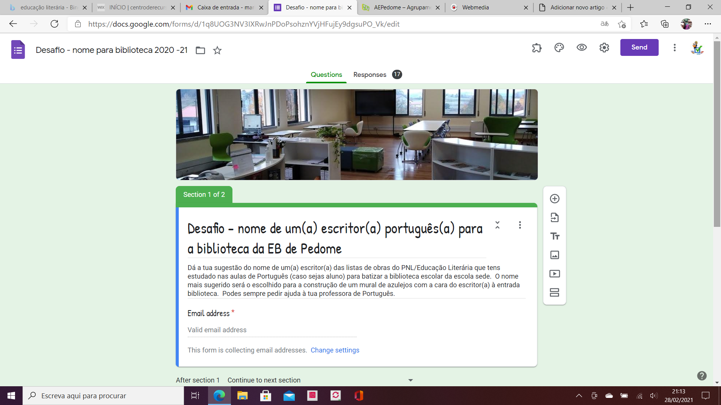Click the Import questions icon
Image resolution: width=721 pixels, height=405 pixels.
coord(555,217)
